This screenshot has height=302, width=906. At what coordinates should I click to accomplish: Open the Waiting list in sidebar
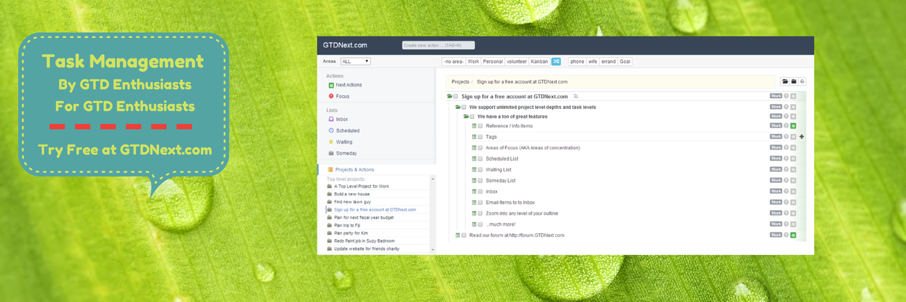pos(344,142)
